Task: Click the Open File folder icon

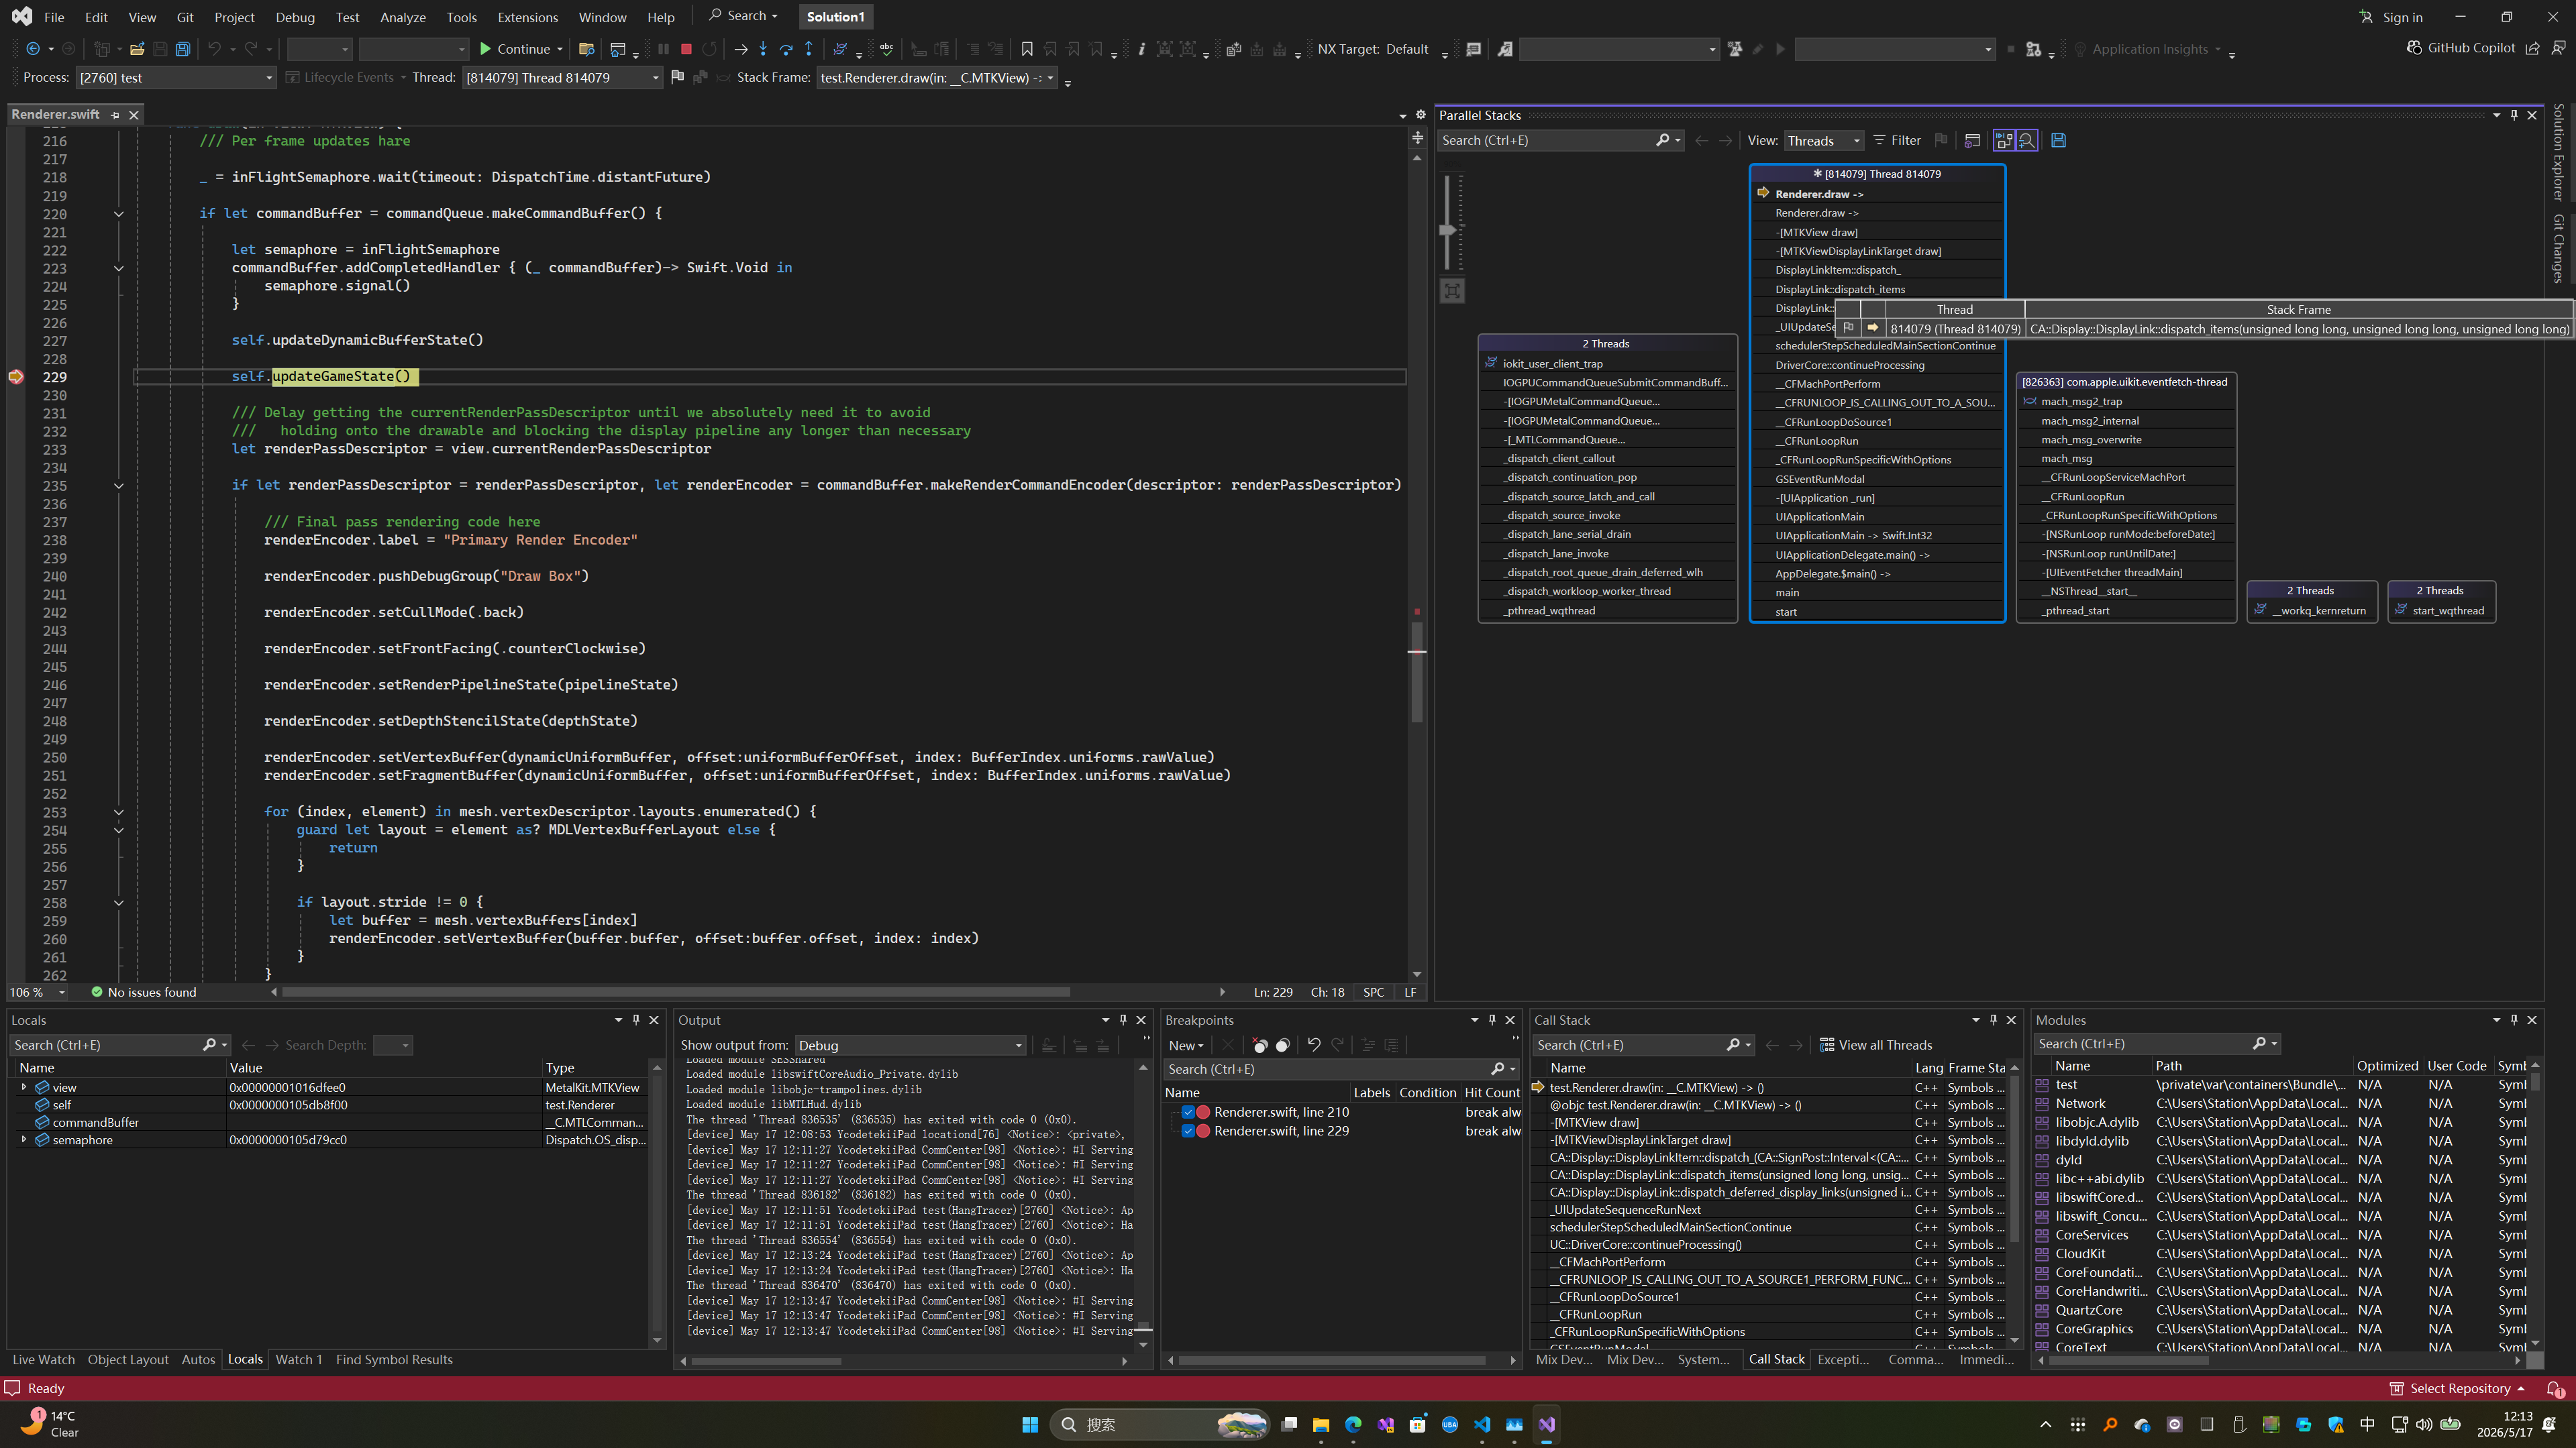Action: coord(137,49)
